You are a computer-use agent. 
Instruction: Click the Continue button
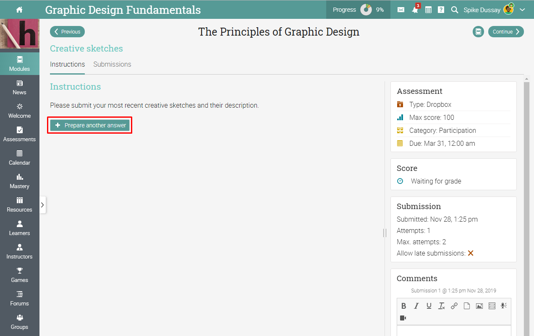pyautogui.click(x=506, y=31)
